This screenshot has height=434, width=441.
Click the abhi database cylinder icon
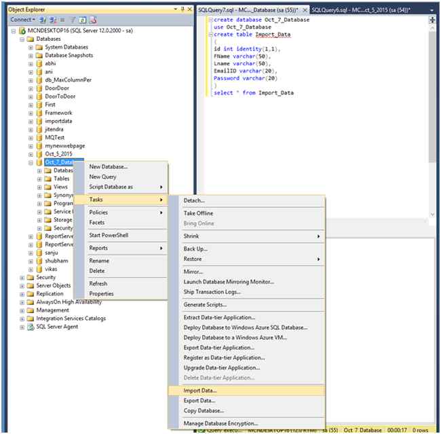[39, 63]
